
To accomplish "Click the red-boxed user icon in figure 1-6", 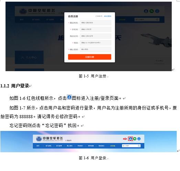I will click(130, 139).
